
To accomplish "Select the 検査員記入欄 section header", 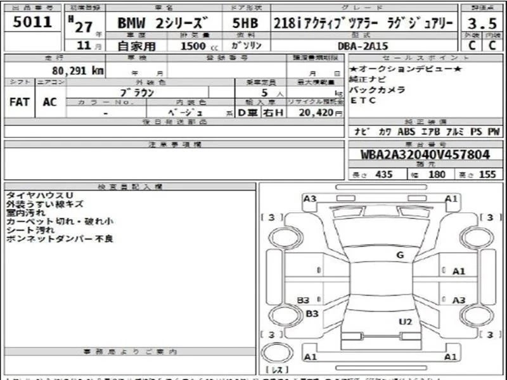I will tap(131, 186).
